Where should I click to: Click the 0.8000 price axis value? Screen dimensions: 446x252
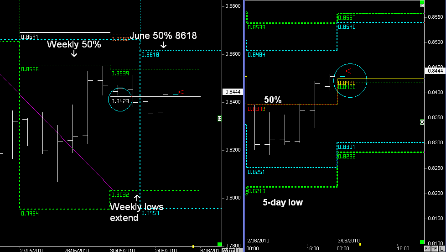pyautogui.click(x=233, y=198)
